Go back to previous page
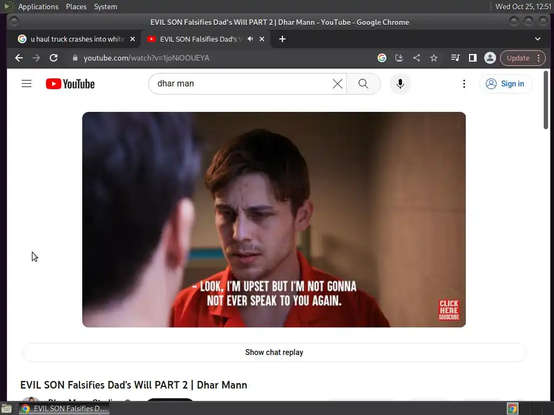The width and height of the screenshot is (554, 415). pos(19,58)
